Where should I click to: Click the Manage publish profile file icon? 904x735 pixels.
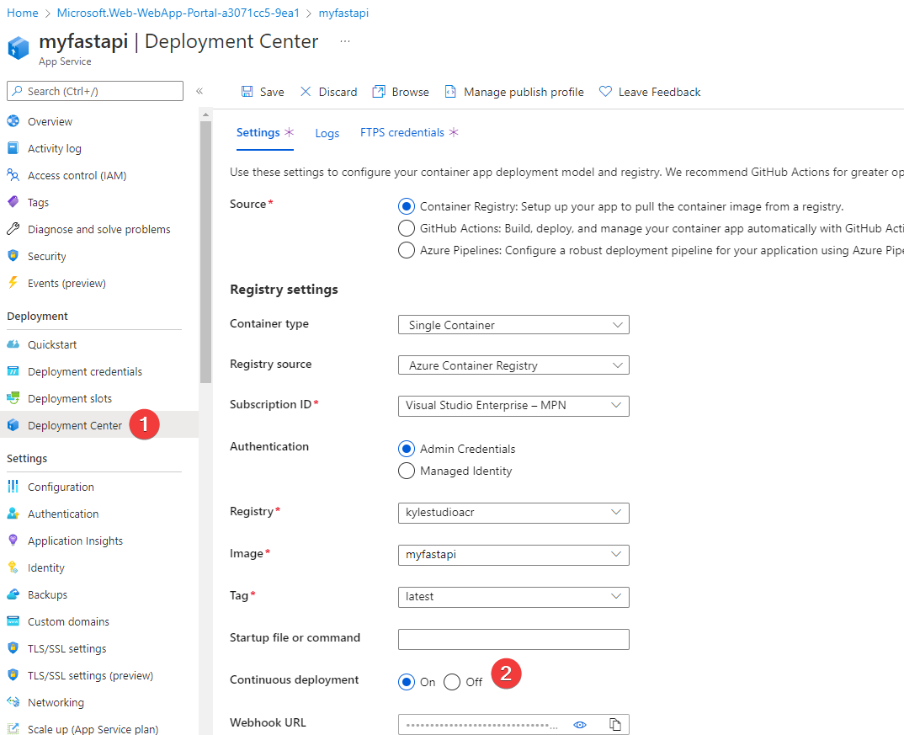450,92
